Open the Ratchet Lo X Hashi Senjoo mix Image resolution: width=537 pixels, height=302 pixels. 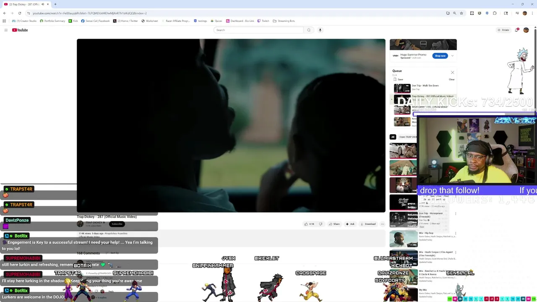click(435, 273)
